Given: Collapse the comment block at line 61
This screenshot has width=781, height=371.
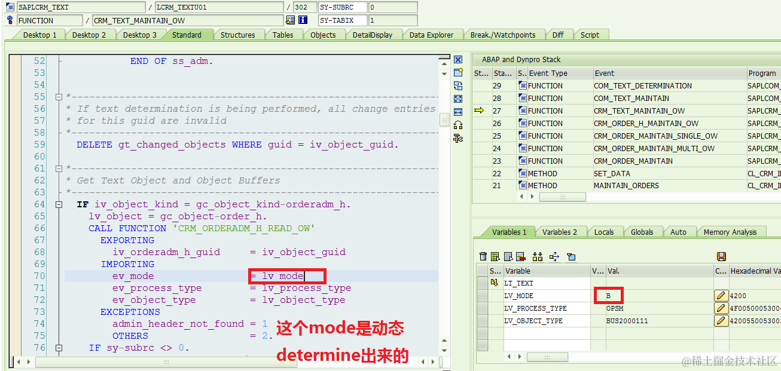Looking at the screenshot, I should 59,168.
